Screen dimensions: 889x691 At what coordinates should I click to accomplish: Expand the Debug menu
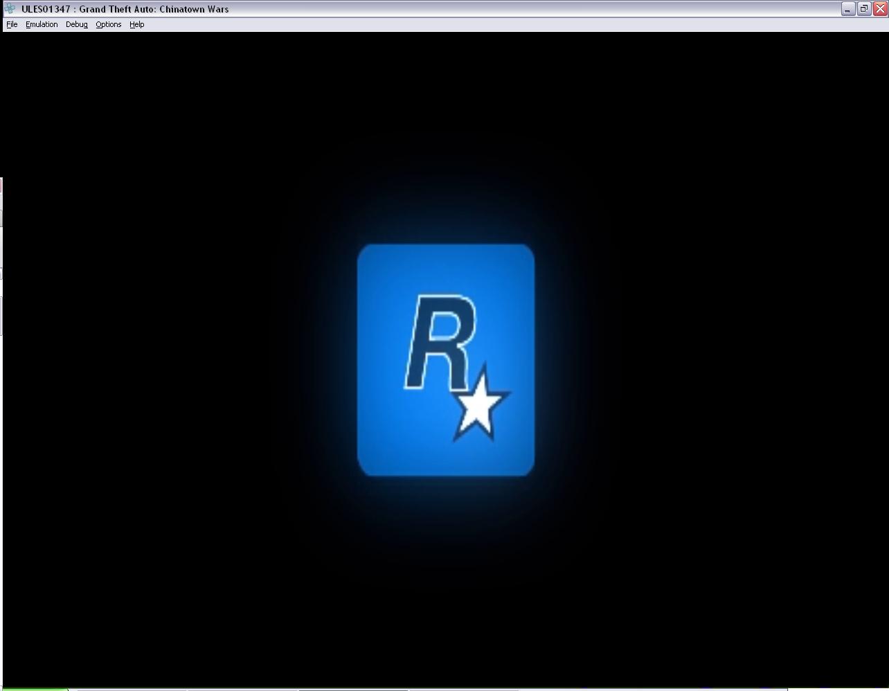pyautogui.click(x=76, y=24)
